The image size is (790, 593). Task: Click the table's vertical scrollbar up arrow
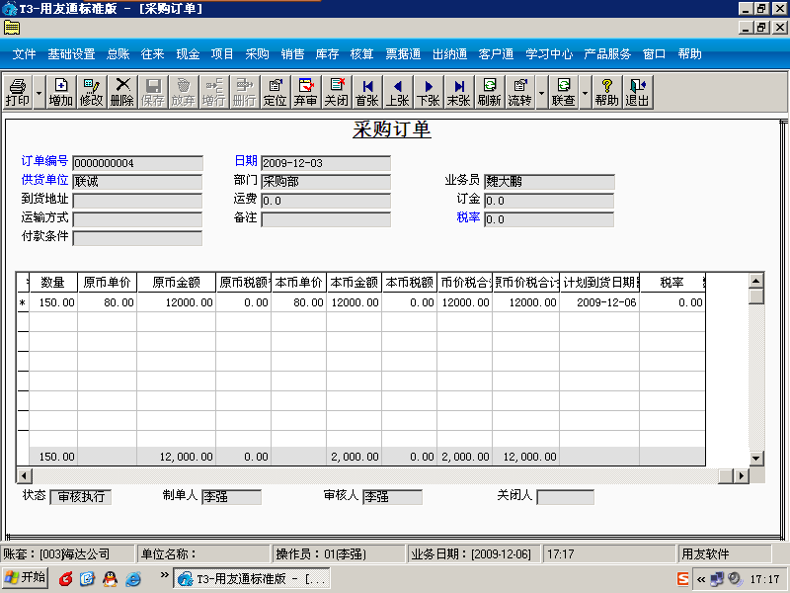756,281
